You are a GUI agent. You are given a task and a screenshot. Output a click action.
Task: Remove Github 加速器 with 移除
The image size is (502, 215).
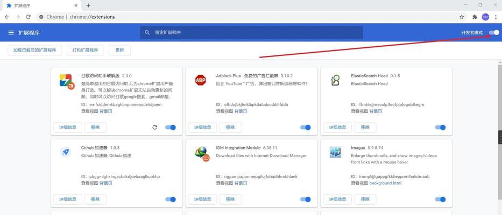[x=95, y=199]
